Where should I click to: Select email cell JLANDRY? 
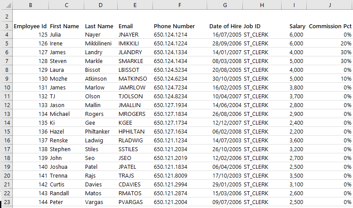pyautogui.click(x=135, y=52)
